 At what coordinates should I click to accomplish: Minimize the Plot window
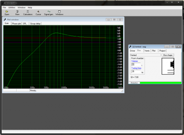[x=109, y=19]
